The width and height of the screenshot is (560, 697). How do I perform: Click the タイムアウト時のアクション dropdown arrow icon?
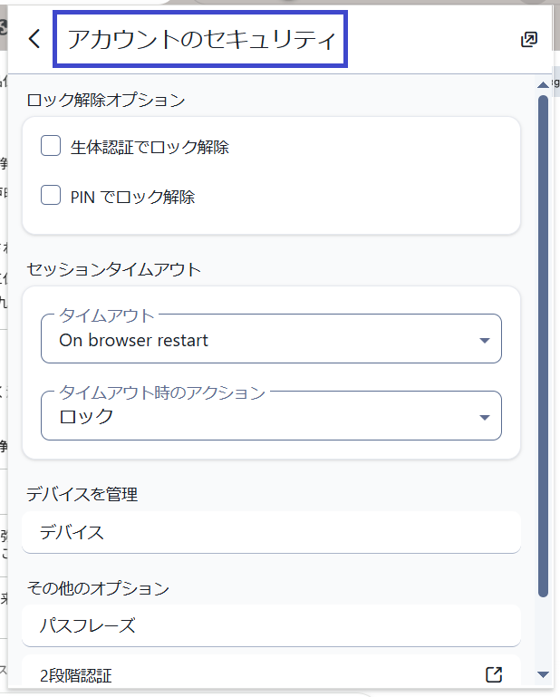pos(484,417)
